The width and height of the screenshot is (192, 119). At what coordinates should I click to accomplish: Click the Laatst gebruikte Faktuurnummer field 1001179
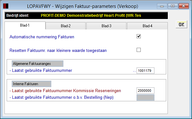146,71
